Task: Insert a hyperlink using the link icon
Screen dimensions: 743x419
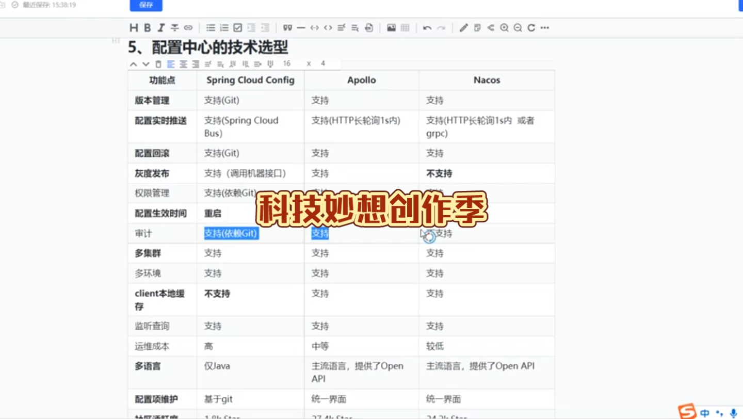Action: pos(188,28)
